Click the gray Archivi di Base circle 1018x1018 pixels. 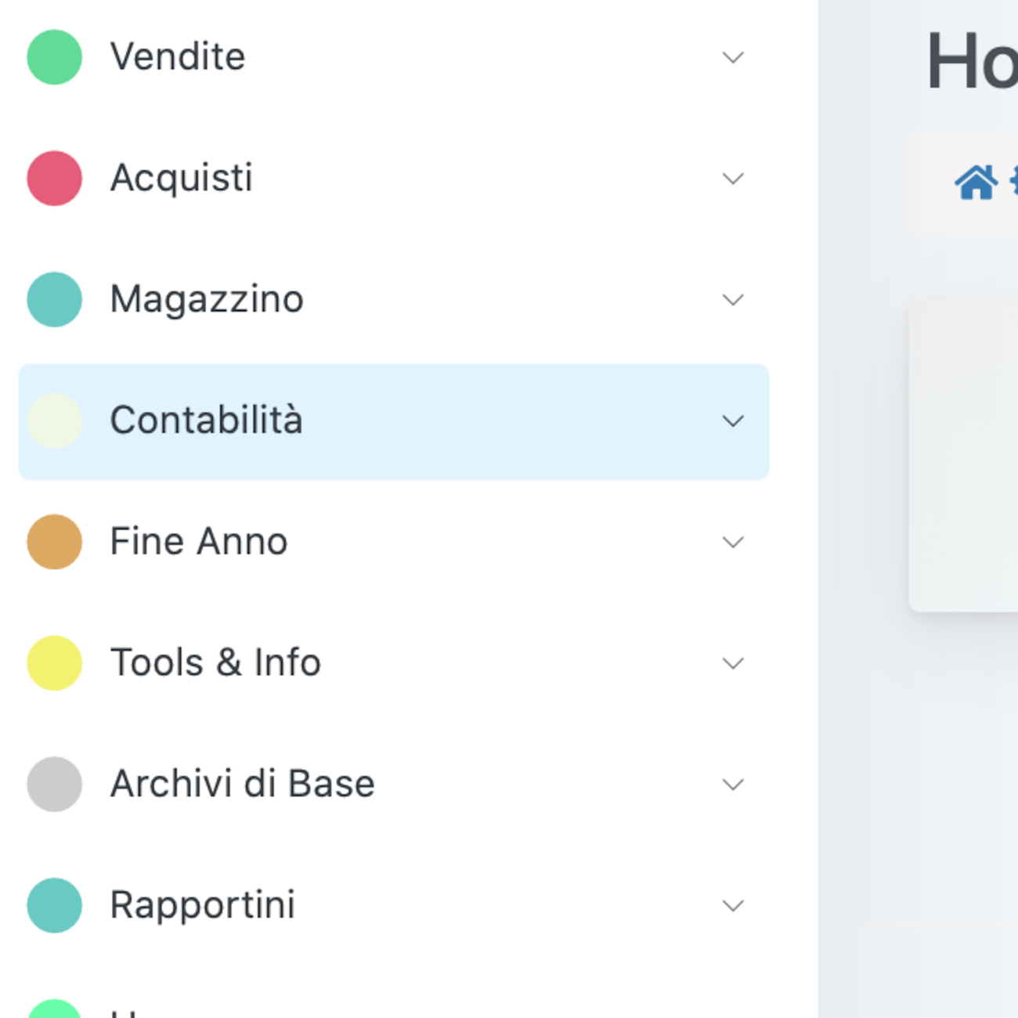tap(54, 784)
